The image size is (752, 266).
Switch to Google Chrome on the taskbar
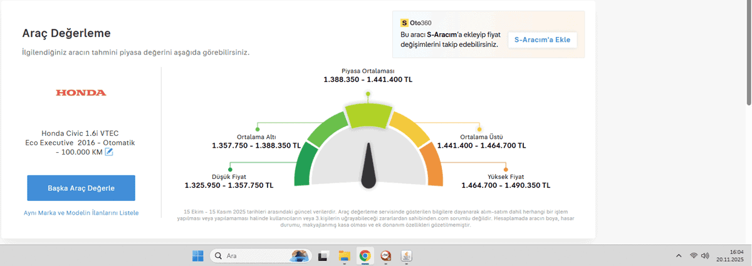[x=364, y=255]
